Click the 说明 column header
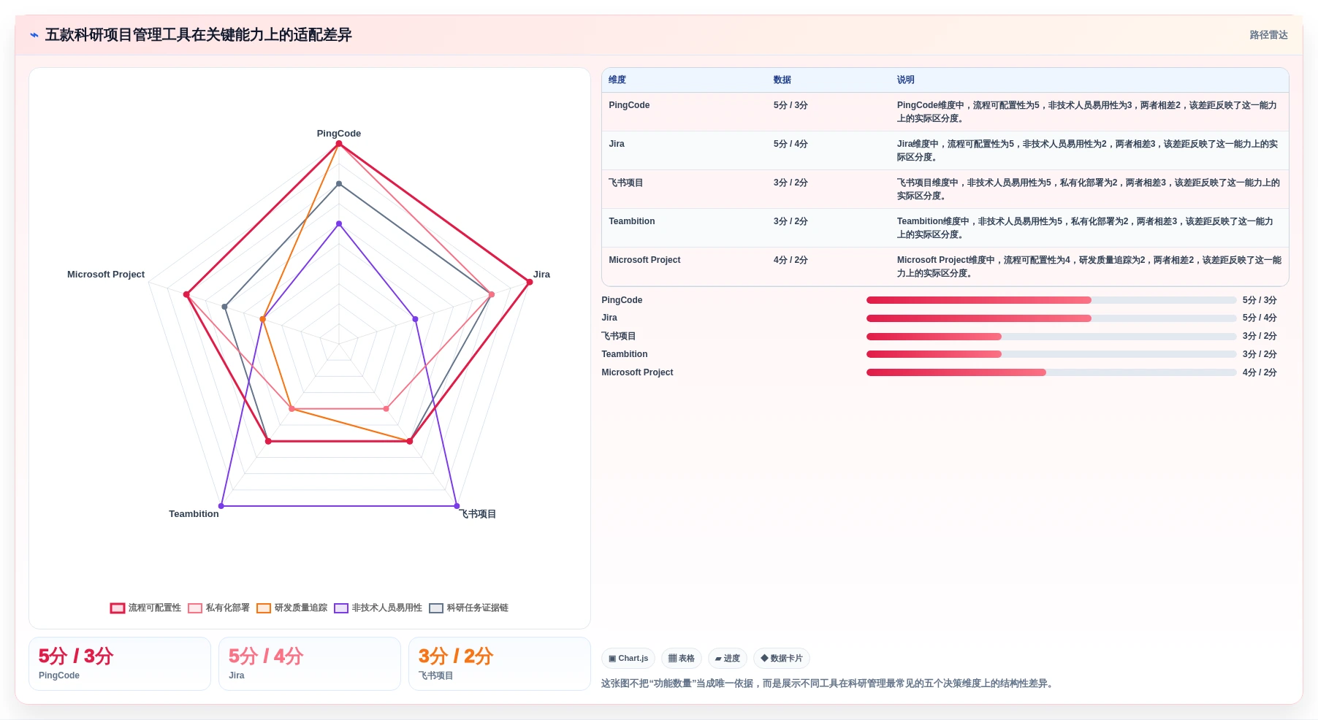Viewport: 1318px width, 720px height. coord(906,80)
